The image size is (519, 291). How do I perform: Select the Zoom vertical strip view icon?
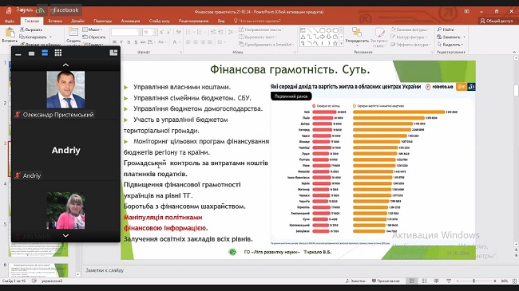[x=45, y=53]
